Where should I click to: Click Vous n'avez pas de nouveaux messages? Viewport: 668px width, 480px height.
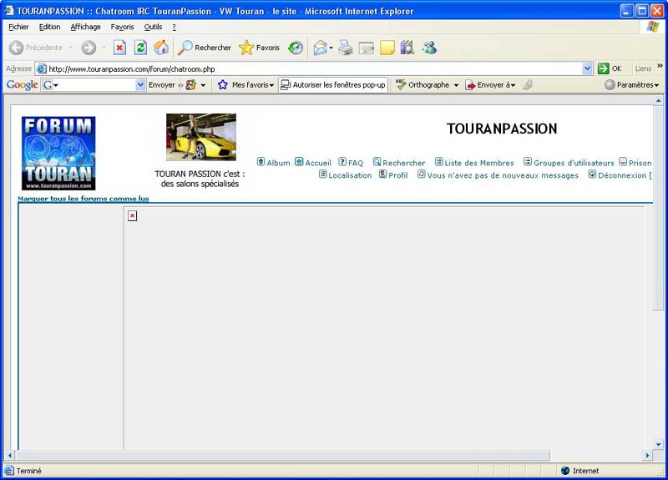tap(503, 175)
